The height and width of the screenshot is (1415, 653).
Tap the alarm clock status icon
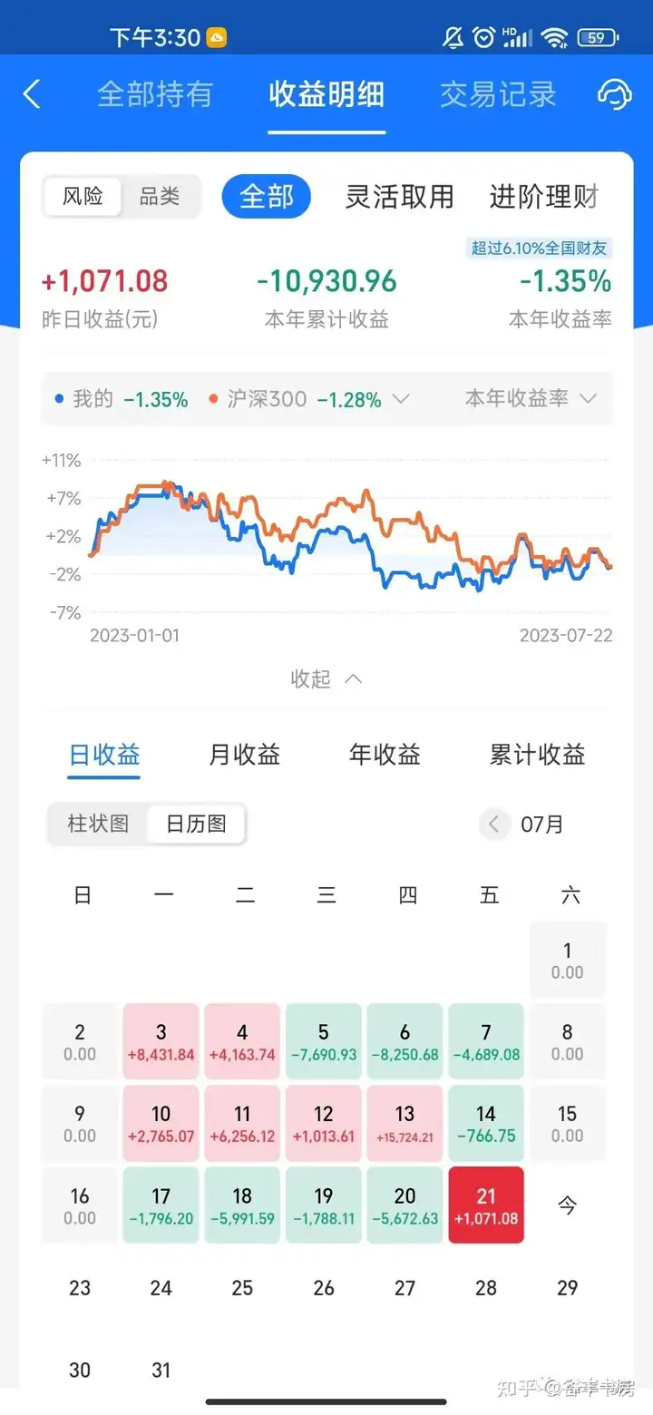(x=484, y=37)
